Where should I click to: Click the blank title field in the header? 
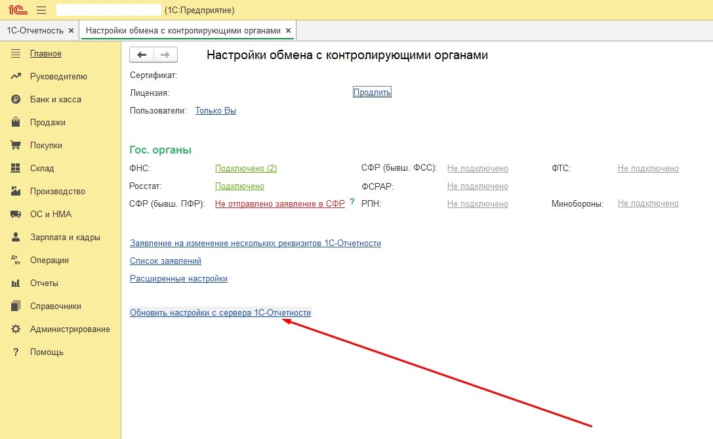tap(109, 10)
